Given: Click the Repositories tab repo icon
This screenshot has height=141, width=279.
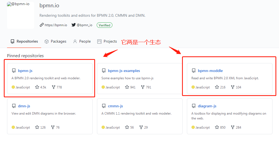Looking at the screenshot, I should 12,42.
